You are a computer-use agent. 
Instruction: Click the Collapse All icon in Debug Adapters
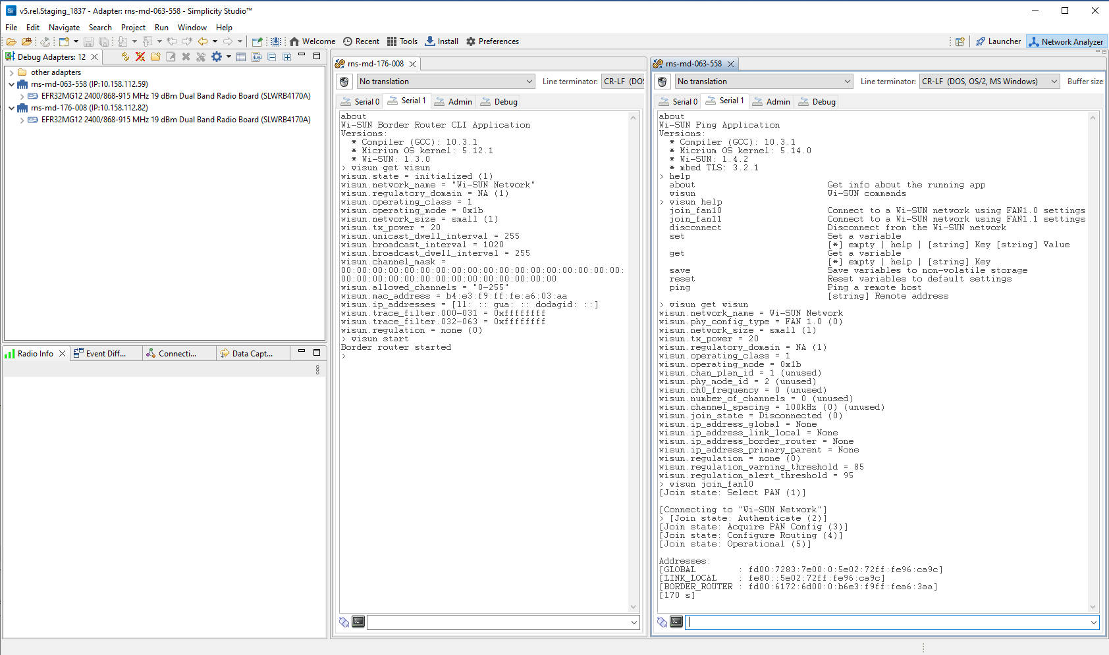[x=271, y=57]
